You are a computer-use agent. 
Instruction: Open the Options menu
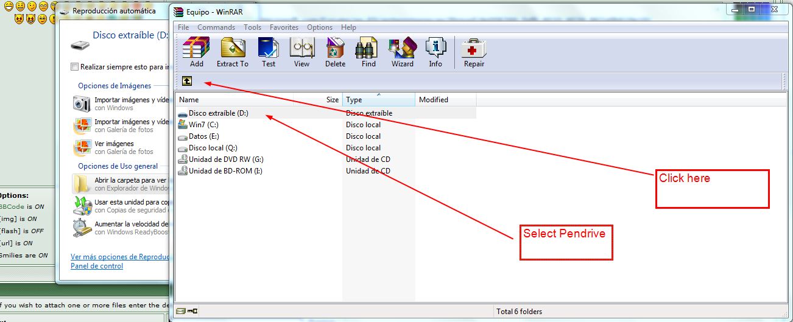pyautogui.click(x=319, y=27)
